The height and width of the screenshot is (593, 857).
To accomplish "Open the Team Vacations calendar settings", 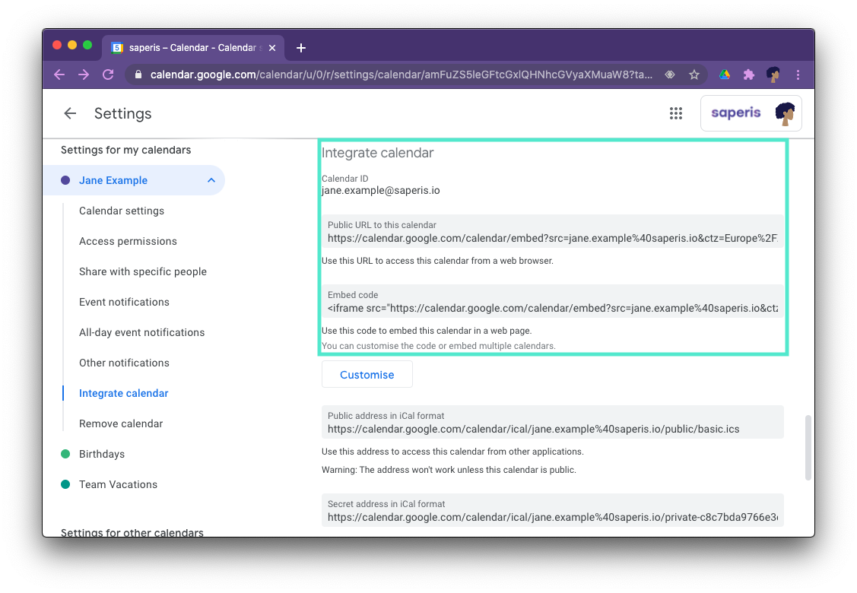I will (x=118, y=484).
